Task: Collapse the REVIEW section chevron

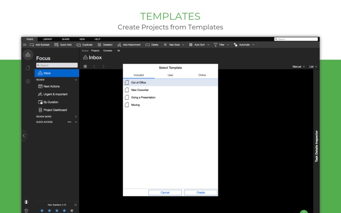Action: [x=76, y=80]
